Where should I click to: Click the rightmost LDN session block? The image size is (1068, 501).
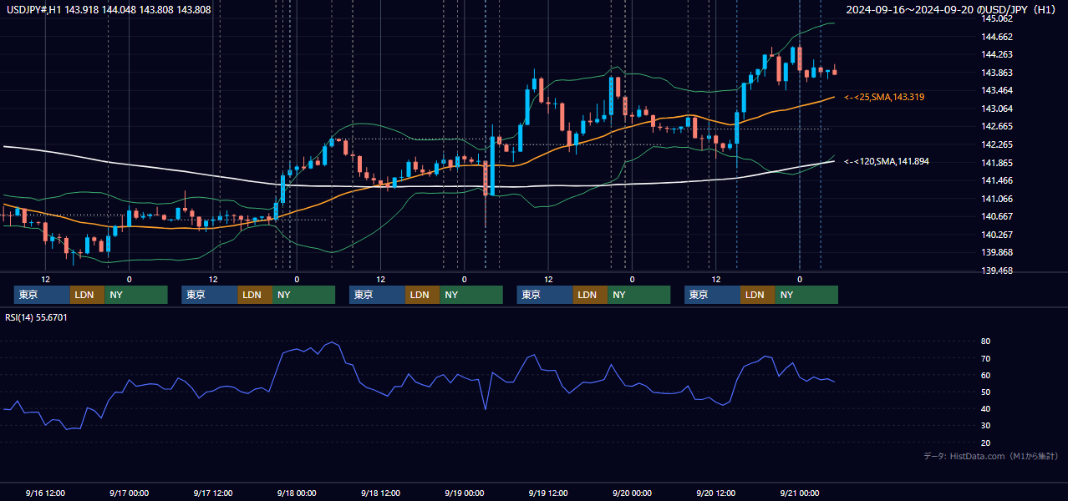[757, 295]
